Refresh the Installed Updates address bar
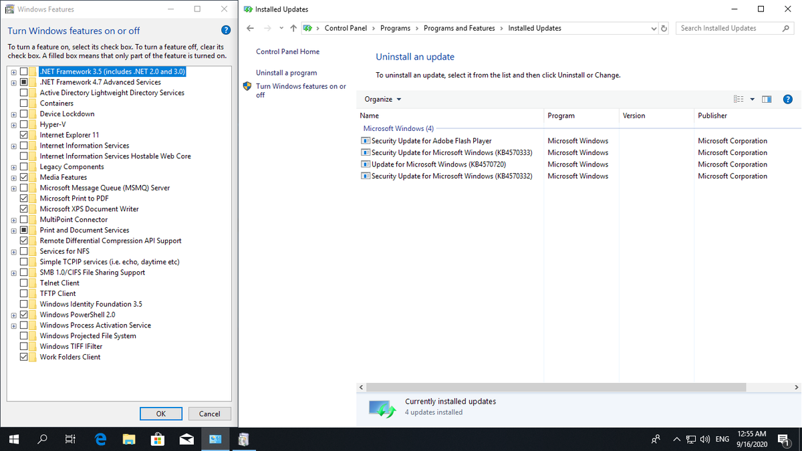 664,29
